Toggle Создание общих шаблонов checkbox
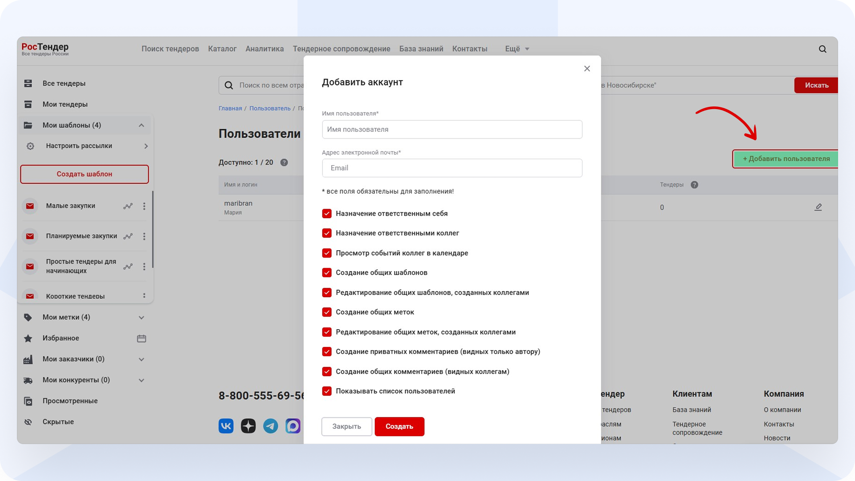 (x=327, y=273)
